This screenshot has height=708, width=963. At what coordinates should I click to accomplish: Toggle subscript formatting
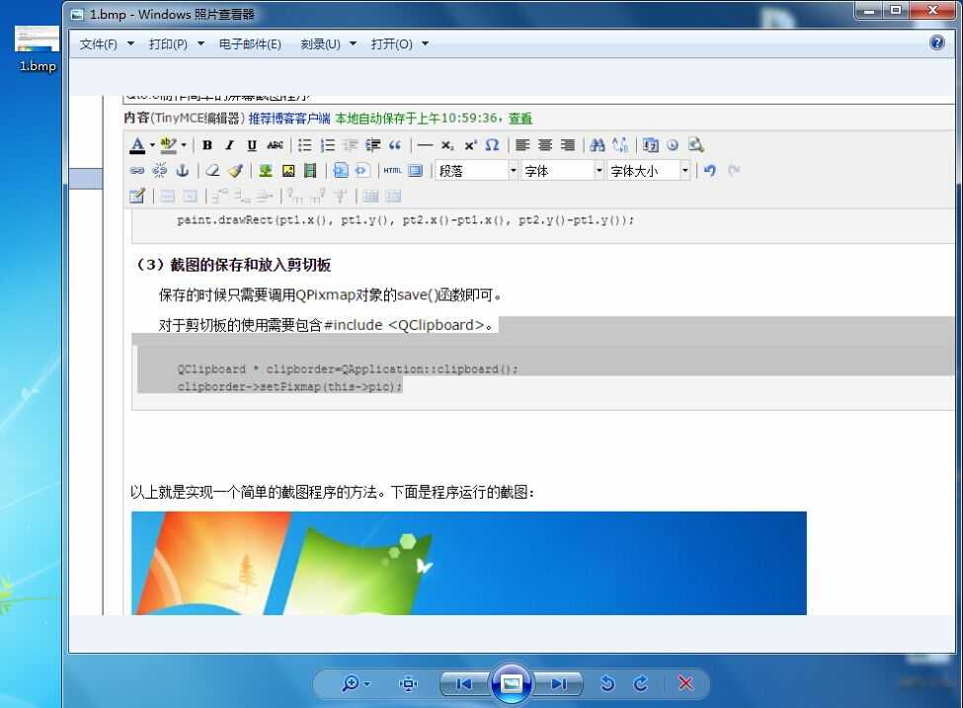point(447,145)
